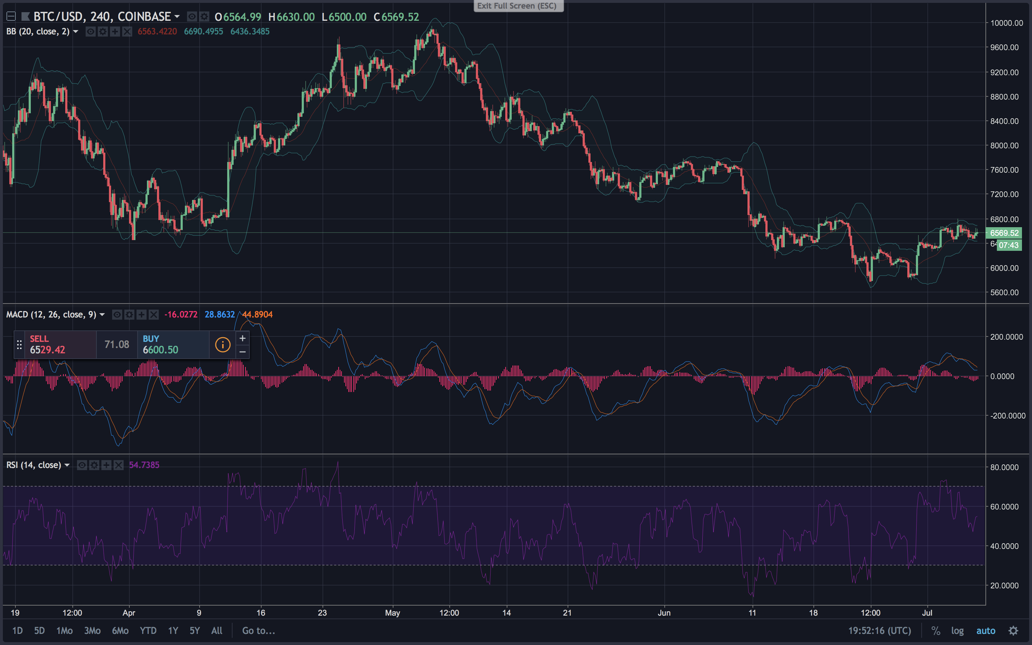Add a source to the MACD via plus icon

(x=141, y=314)
